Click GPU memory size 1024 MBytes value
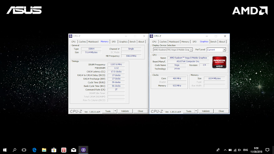Viewport: 274px width, 154px height. tap(214, 78)
